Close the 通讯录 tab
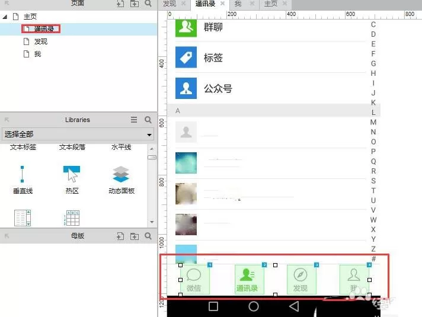The width and height of the screenshot is (422, 317). (222, 3)
